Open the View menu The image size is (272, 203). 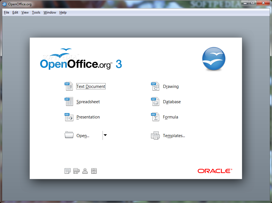click(x=25, y=12)
